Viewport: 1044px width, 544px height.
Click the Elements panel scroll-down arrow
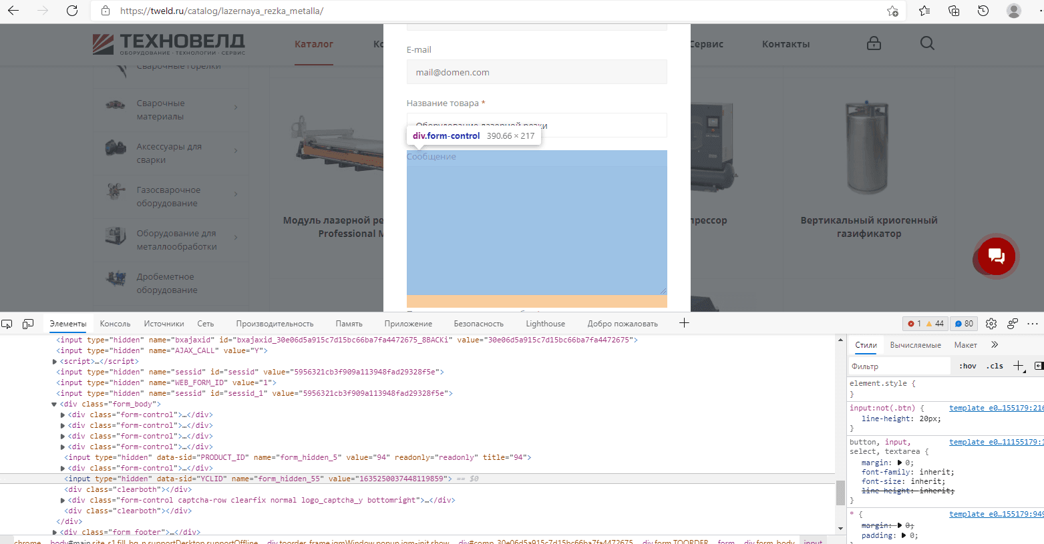click(x=840, y=529)
